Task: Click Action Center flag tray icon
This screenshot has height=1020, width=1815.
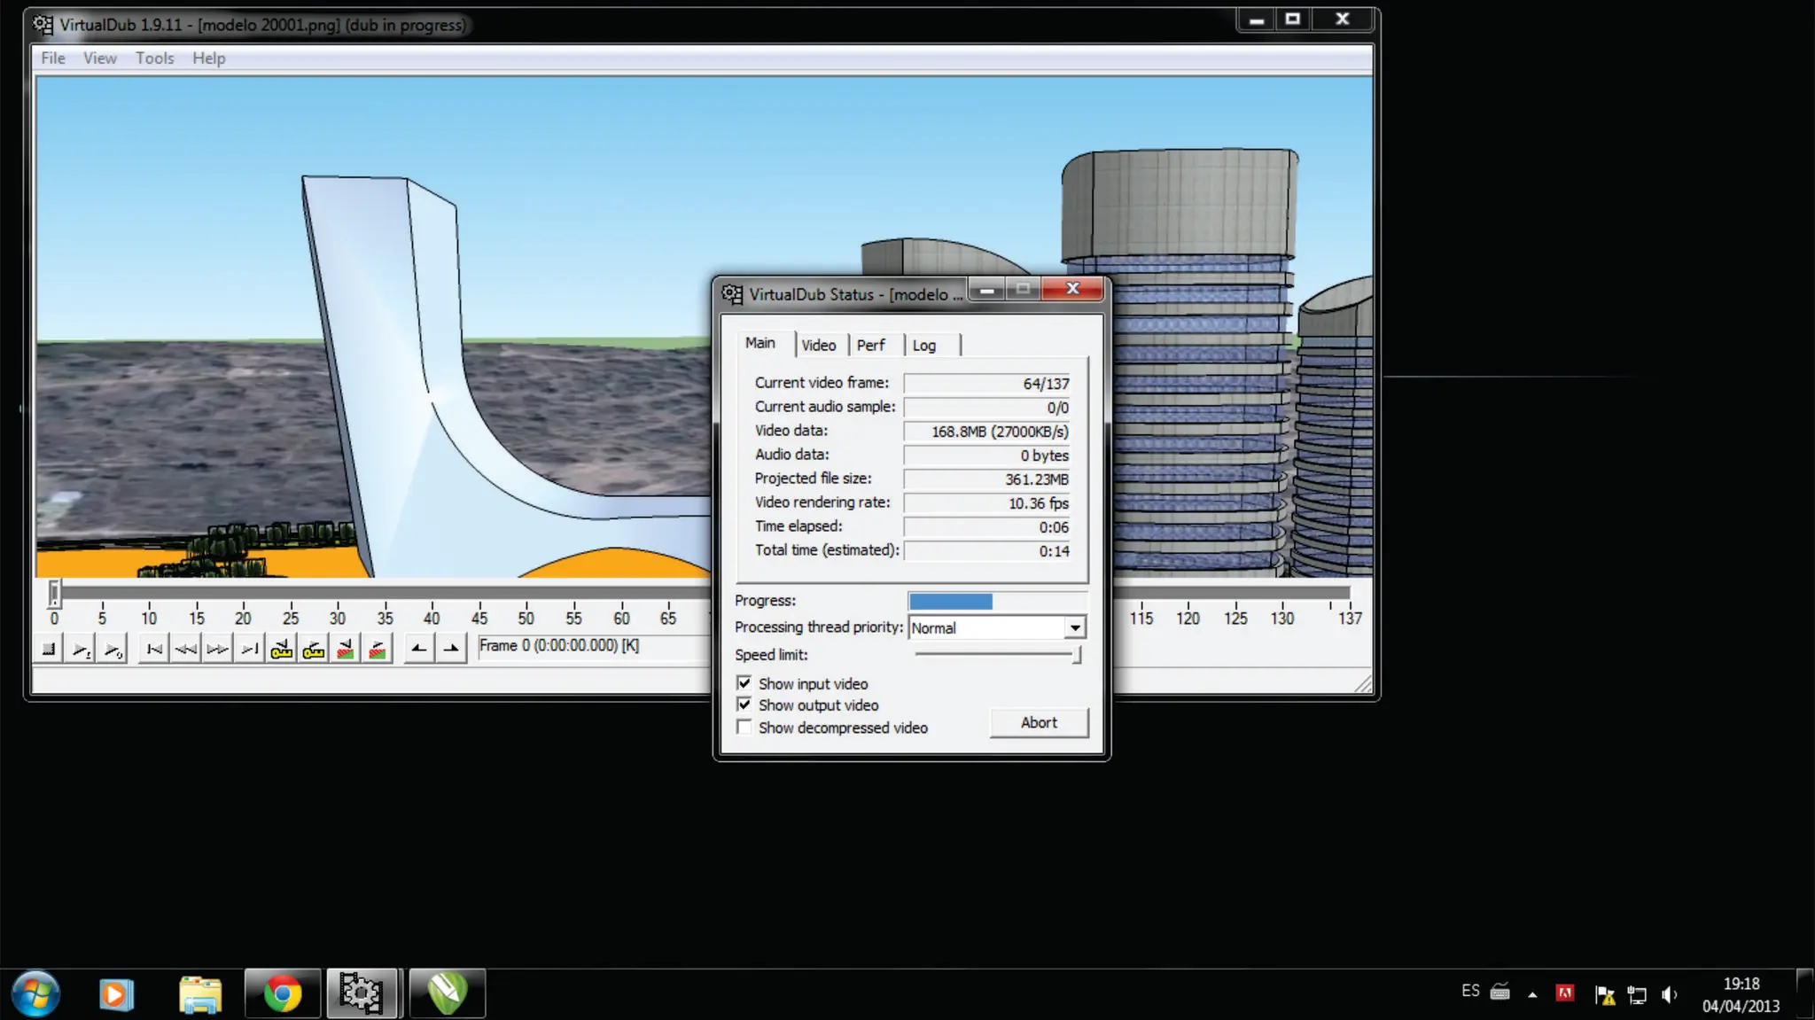Action: (1604, 995)
